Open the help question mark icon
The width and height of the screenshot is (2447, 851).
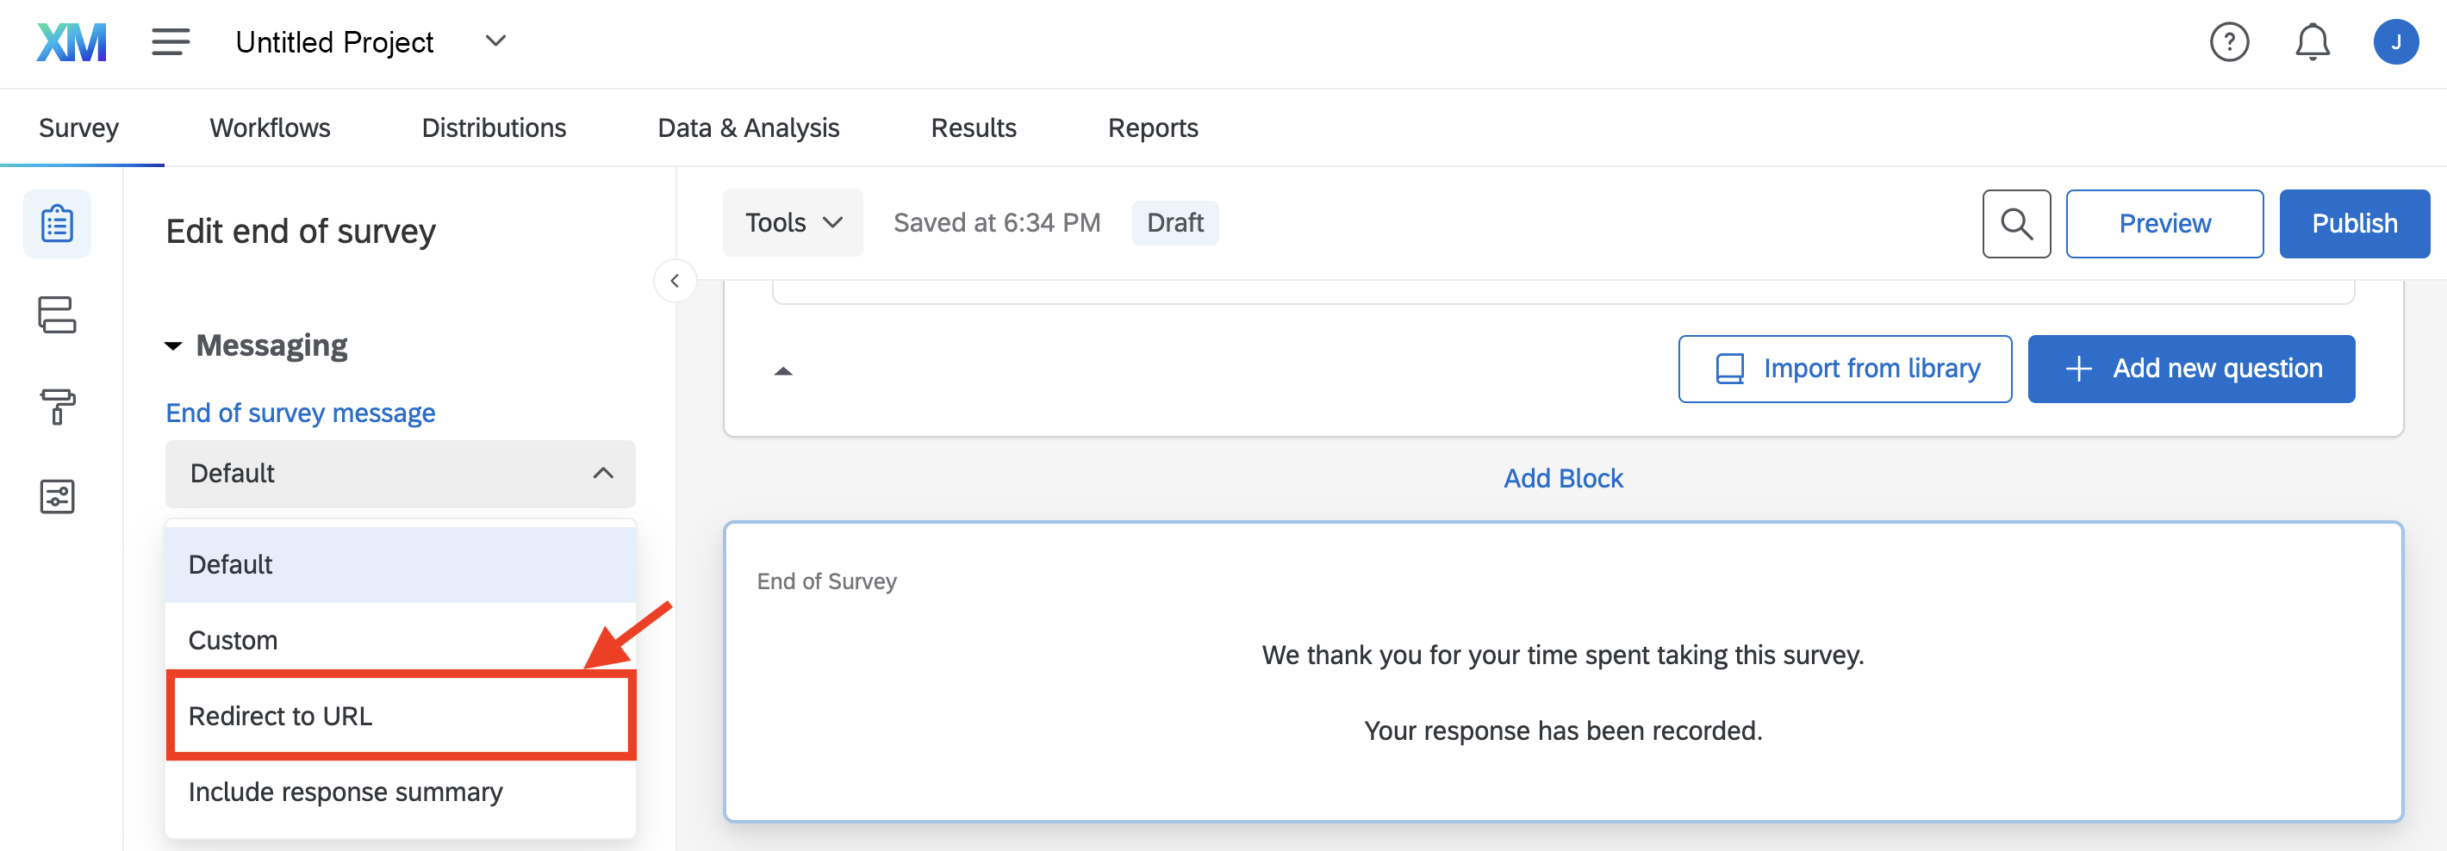[2228, 43]
